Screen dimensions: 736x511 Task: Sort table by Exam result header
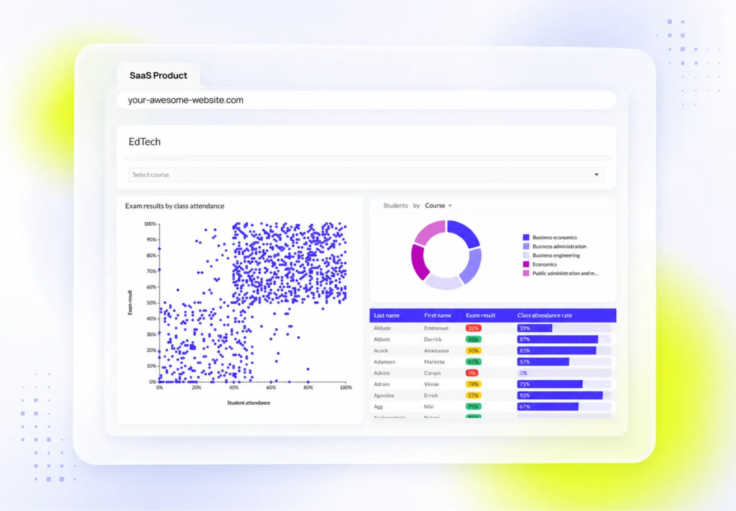(480, 316)
